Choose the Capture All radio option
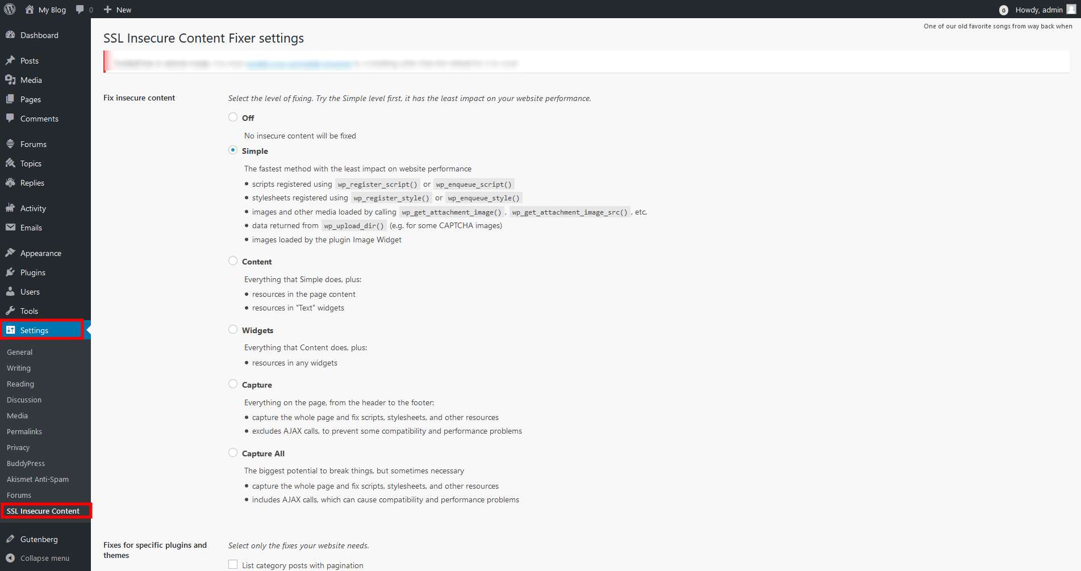This screenshot has width=1081, height=571. 233,453
